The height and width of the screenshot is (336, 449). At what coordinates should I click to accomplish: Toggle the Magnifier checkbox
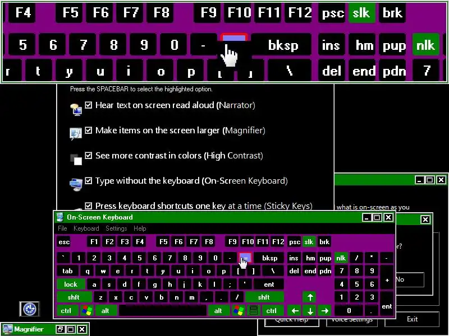pos(89,130)
